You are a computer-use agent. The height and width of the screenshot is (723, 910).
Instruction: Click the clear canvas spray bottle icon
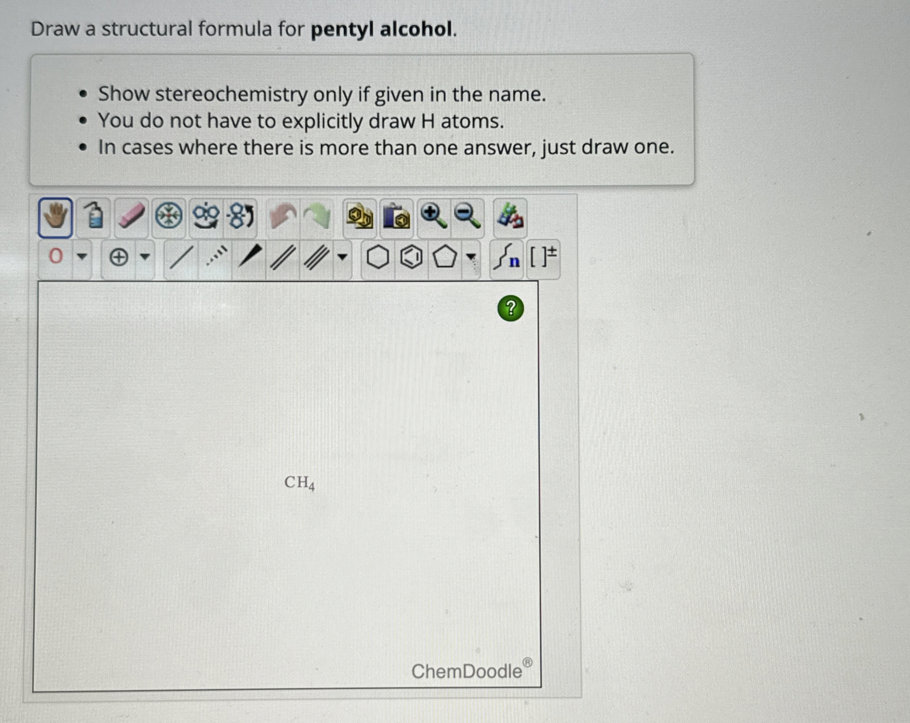pyautogui.click(x=94, y=217)
